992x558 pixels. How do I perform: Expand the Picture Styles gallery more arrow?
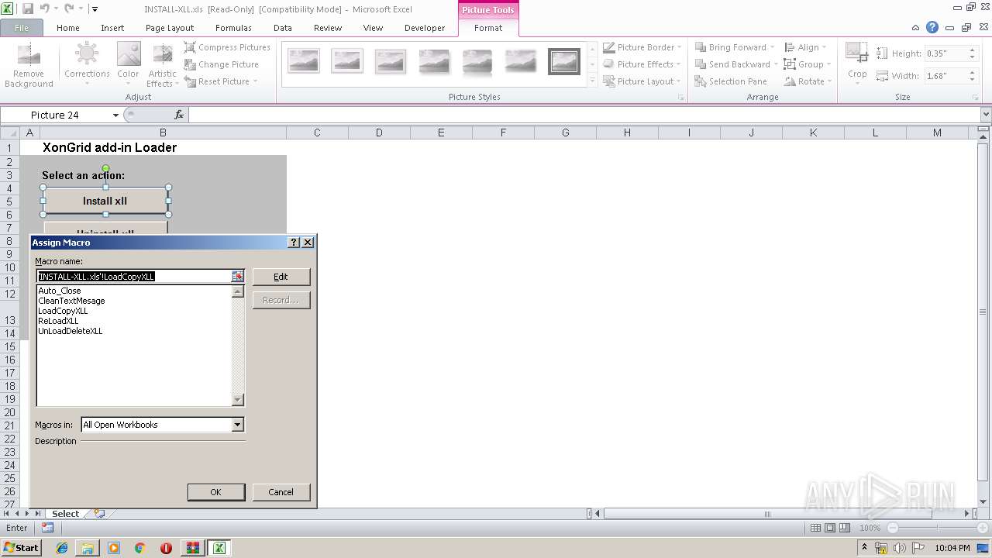pyautogui.click(x=593, y=81)
